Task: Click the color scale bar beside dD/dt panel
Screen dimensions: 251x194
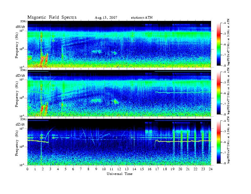Action: click(x=219, y=93)
